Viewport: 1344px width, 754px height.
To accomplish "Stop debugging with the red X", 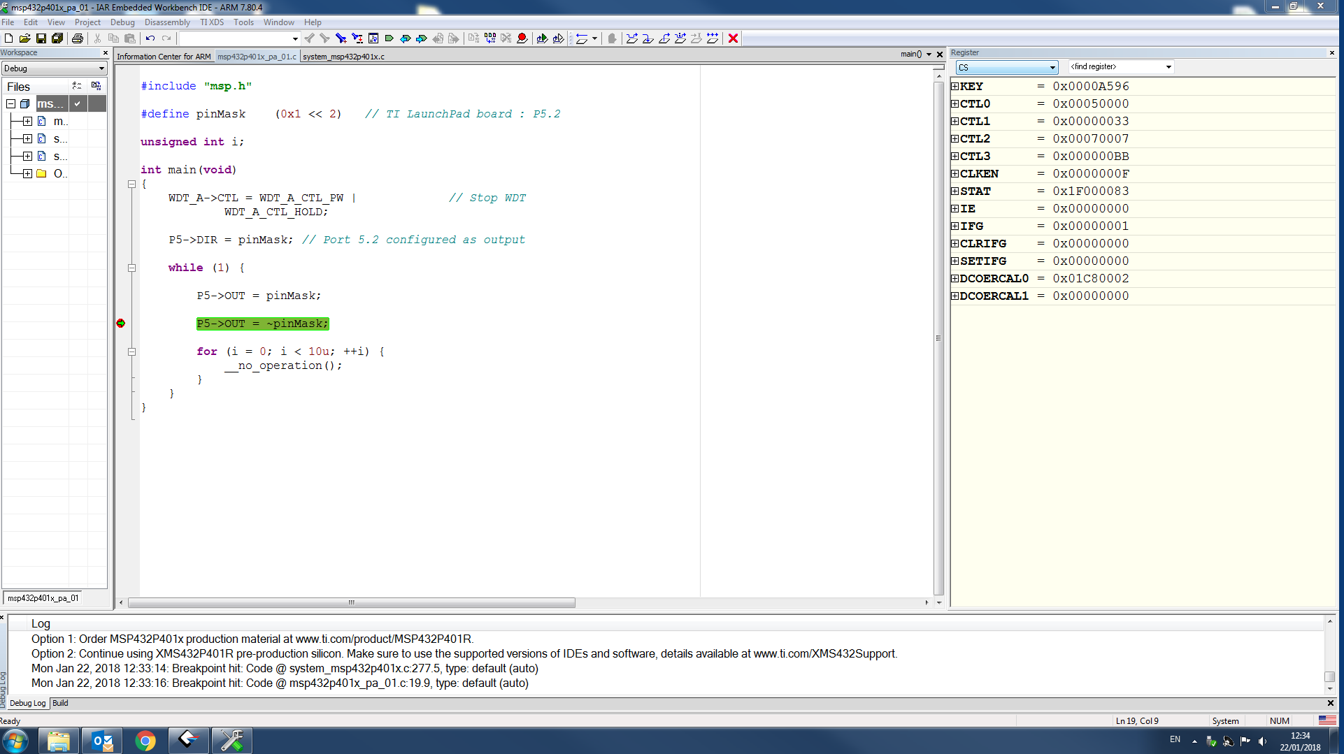I will click(x=733, y=38).
